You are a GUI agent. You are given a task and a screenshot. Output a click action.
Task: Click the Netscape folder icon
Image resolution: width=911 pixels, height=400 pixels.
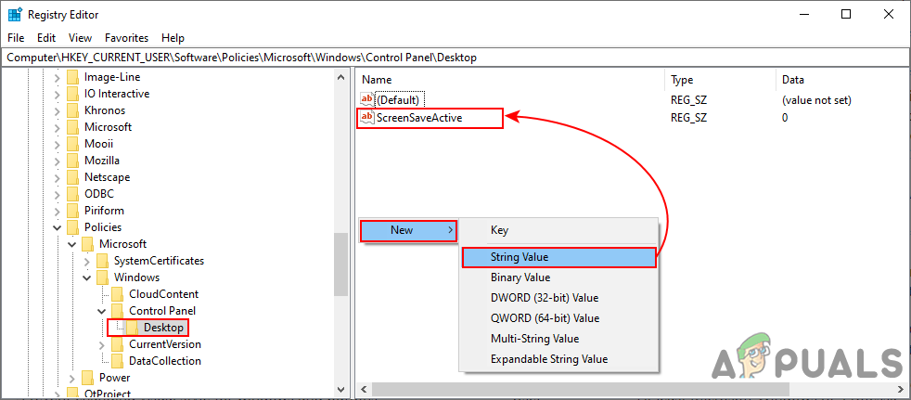pyautogui.click(x=72, y=177)
